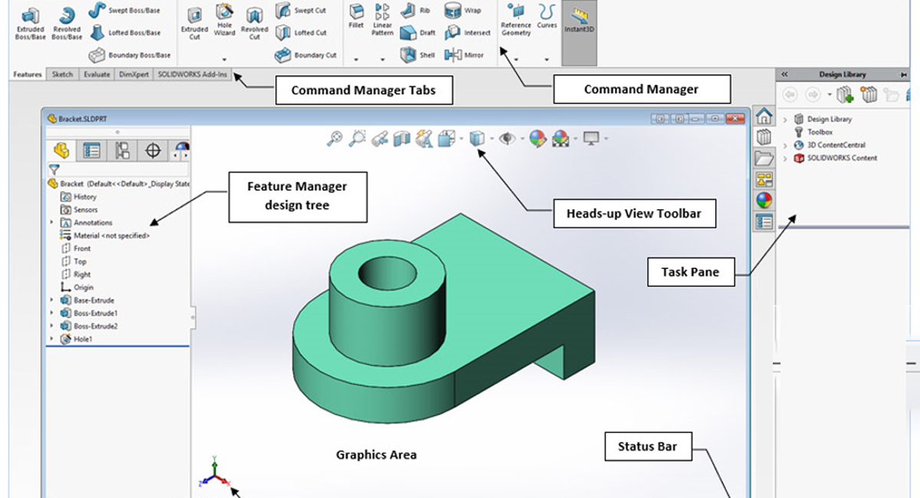920x498 pixels.
Task: Toggle Hide/Show Items eye icon
Action: point(507,139)
